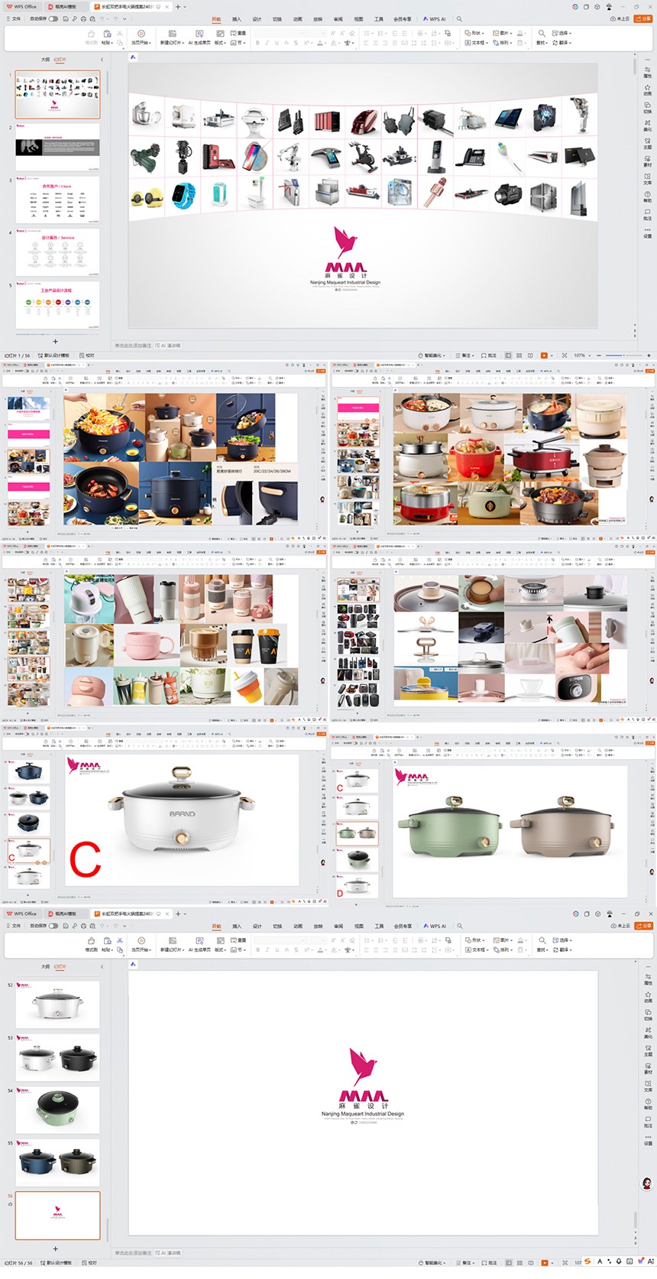The image size is (657, 1279).
Task: Click 分享 share button in slide 56/56 window
Action: (x=646, y=926)
